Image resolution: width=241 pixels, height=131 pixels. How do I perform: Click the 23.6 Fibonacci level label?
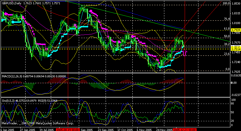[227, 54]
